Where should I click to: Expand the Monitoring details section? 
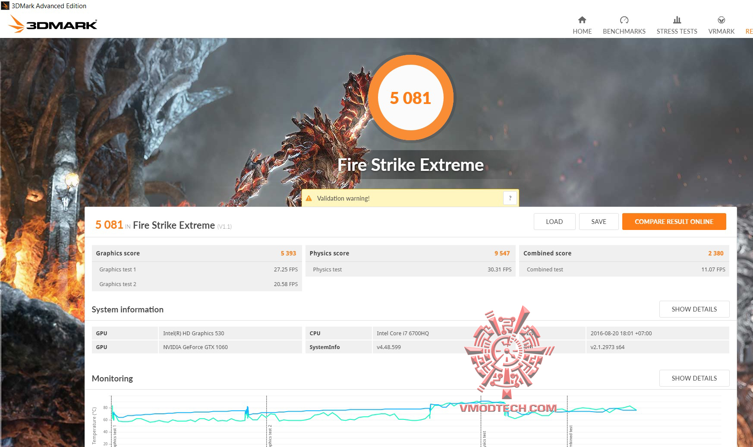point(694,378)
